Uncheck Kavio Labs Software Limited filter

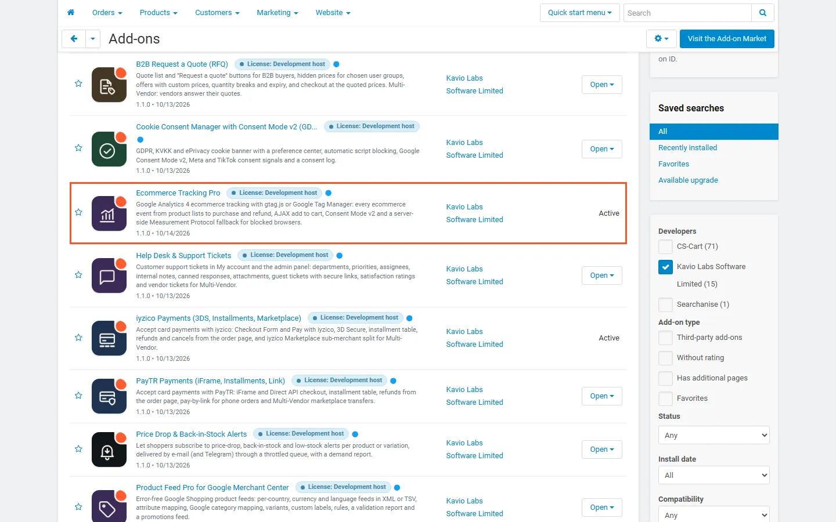[665, 267]
